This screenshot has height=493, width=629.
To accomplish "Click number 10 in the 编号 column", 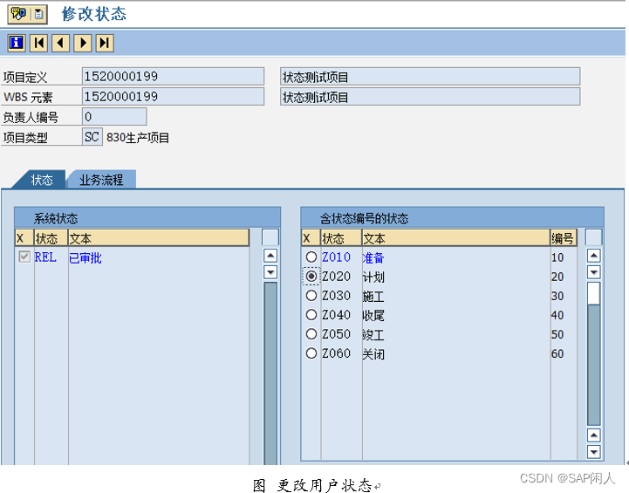I will click(557, 257).
